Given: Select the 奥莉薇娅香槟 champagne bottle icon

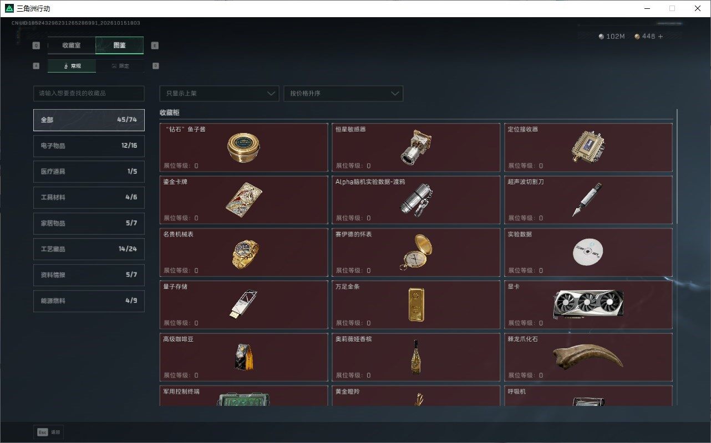Looking at the screenshot, I should 415,356.
